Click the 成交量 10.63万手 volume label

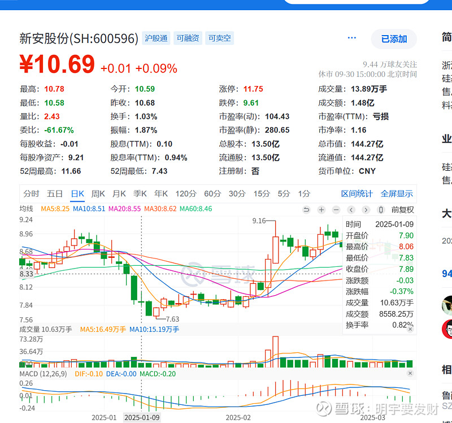coord(46,329)
